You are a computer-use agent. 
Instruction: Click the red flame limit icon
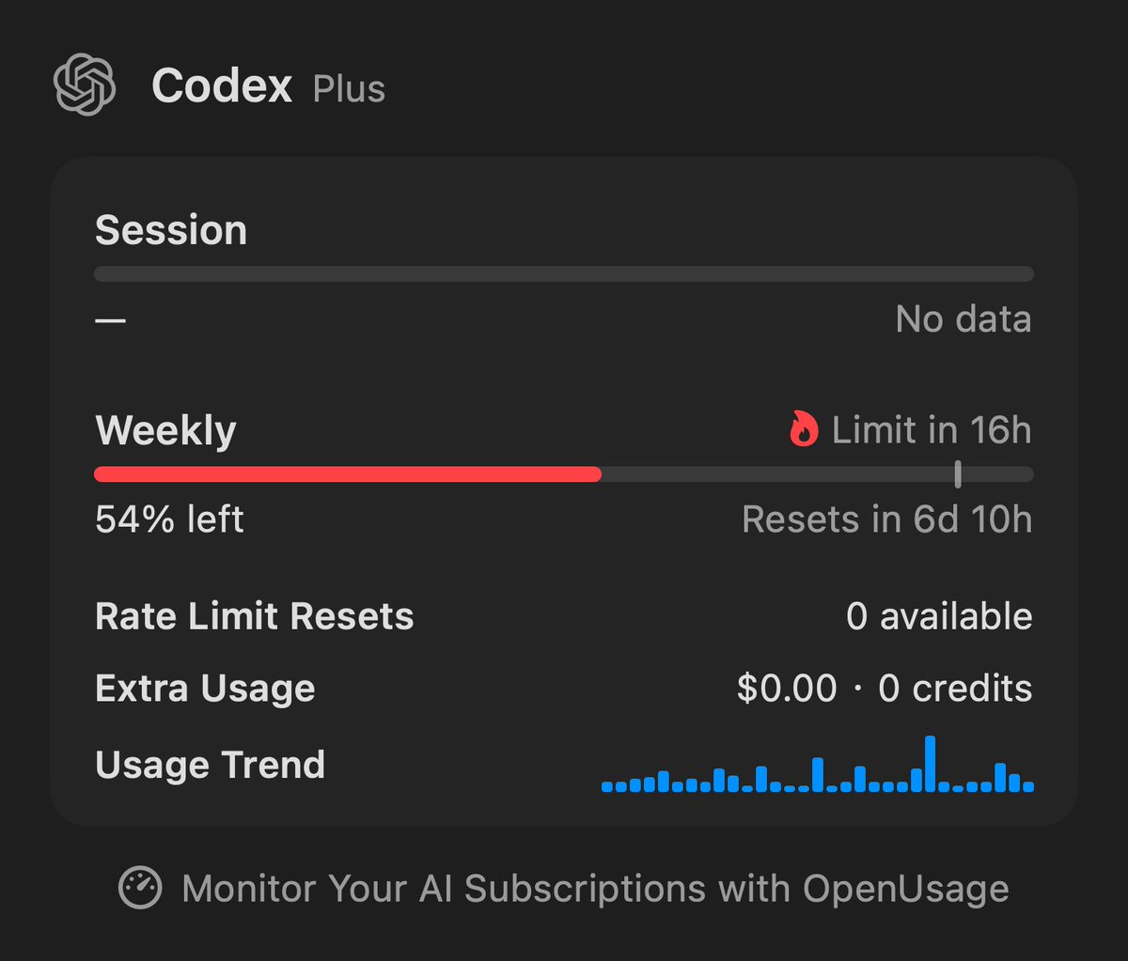click(x=804, y=429)
